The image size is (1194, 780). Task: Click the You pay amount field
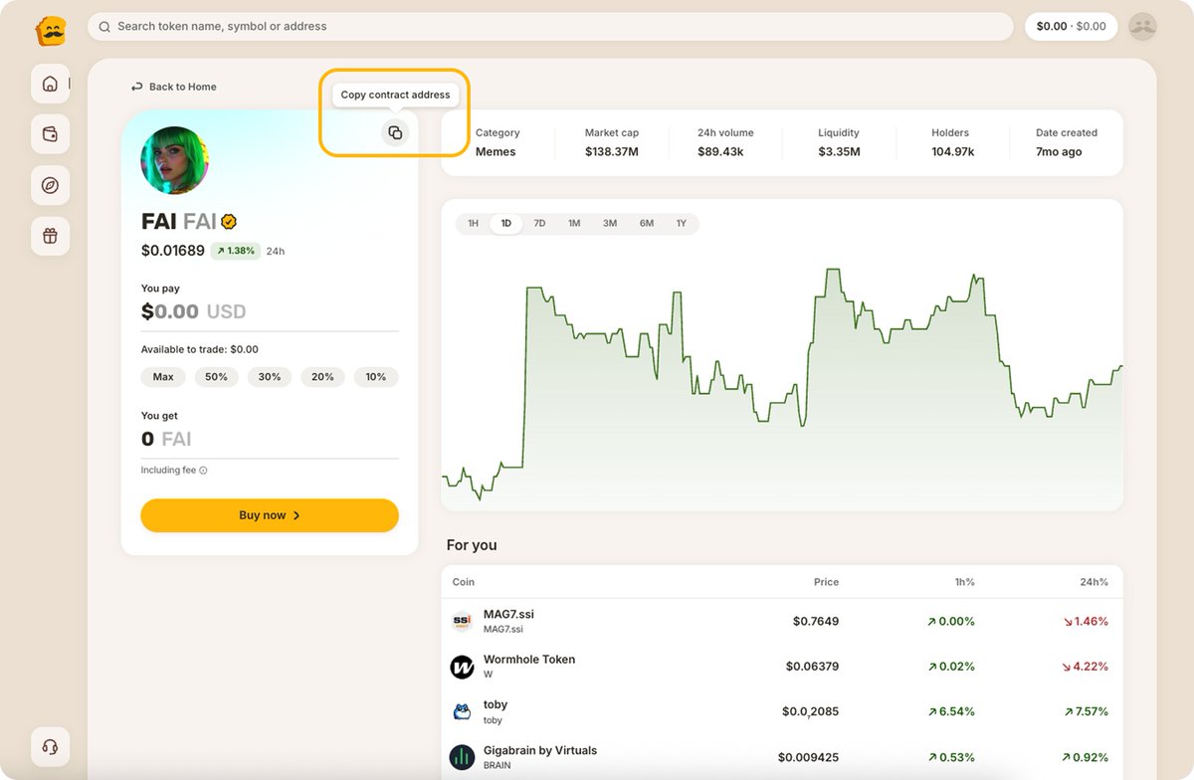(x=270, y=311)
